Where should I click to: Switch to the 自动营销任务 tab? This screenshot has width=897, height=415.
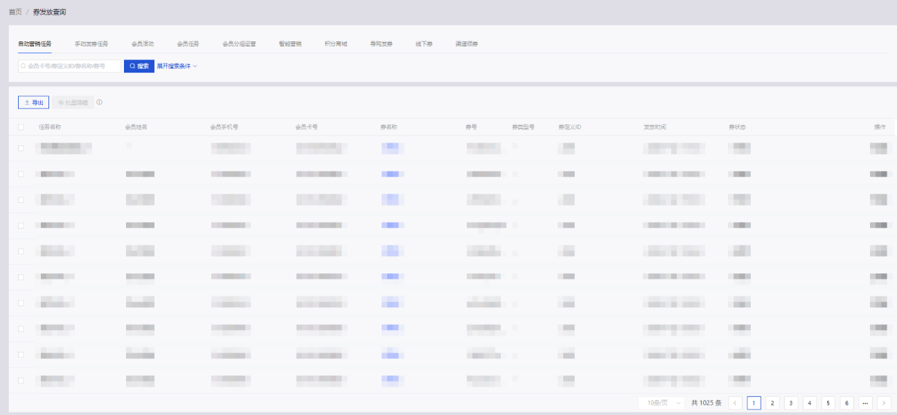35,44
